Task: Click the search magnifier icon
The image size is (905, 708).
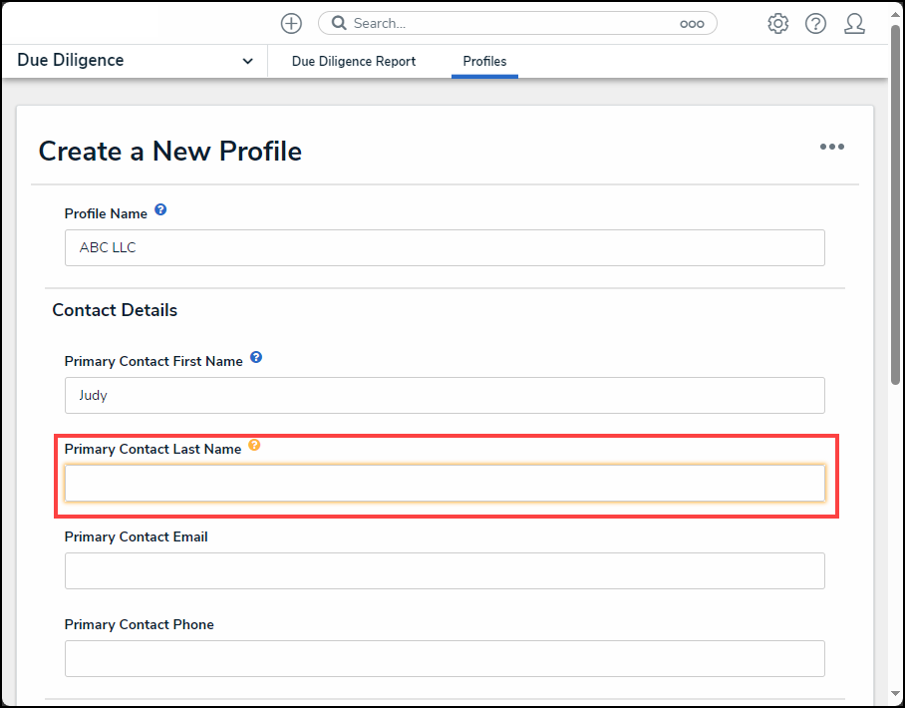Action: pyautogui.click(x=339, y=23)
